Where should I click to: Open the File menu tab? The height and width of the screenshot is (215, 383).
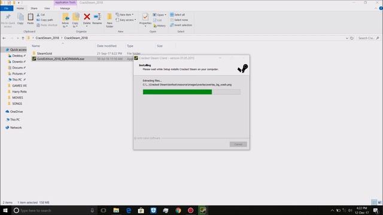click(x=7, y=8)
